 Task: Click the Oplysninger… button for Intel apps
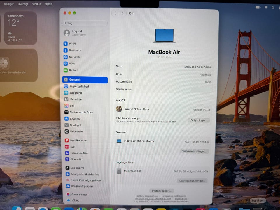(x=199, y=120)
